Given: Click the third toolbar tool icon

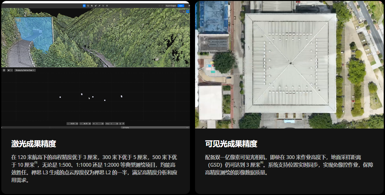Looking at the screenshot, I should click(92, 6).
